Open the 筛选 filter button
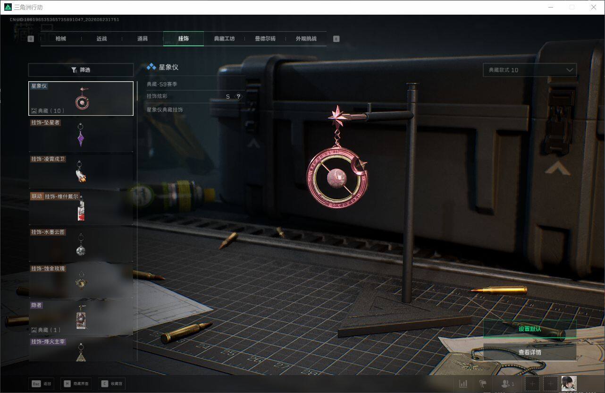Screen dimensions: 605x393 point(81,70)
